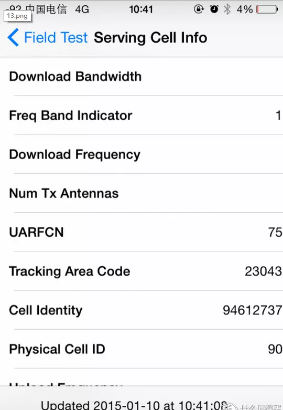
Task: Tap the Serving Cell Info title
Action: [x=150, y=38]
